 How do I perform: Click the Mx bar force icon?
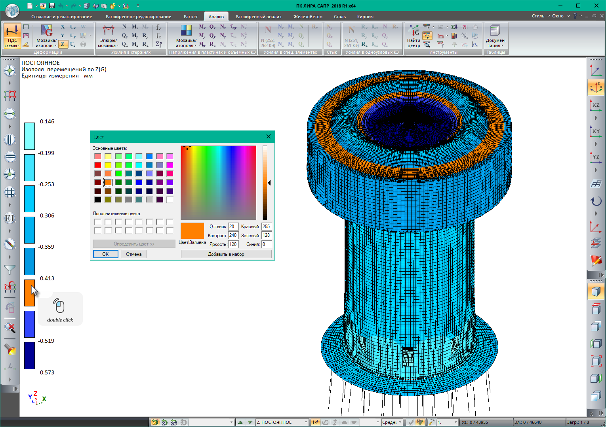click(x=135, y=27)
